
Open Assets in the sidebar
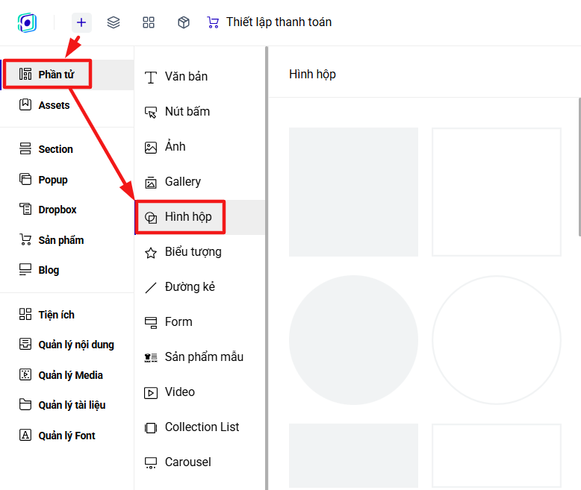point(67,105)
